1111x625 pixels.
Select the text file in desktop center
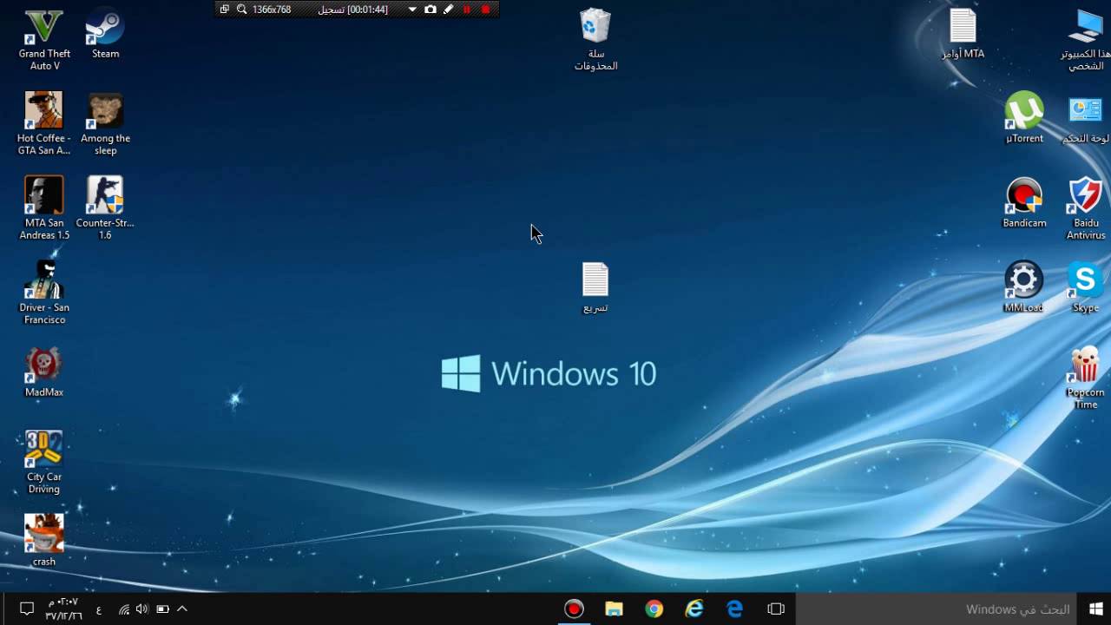(x=595, y=288)
